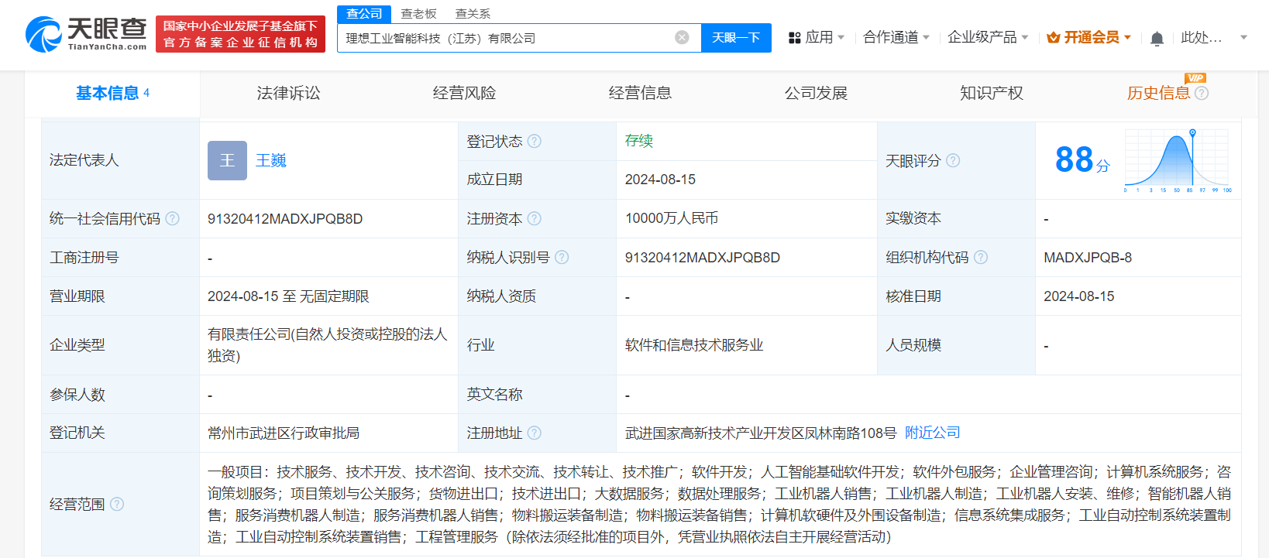This screenshot has height=558, width=1269.
Task: Open the 知识产权 tab
Action: tap(992, 94)
